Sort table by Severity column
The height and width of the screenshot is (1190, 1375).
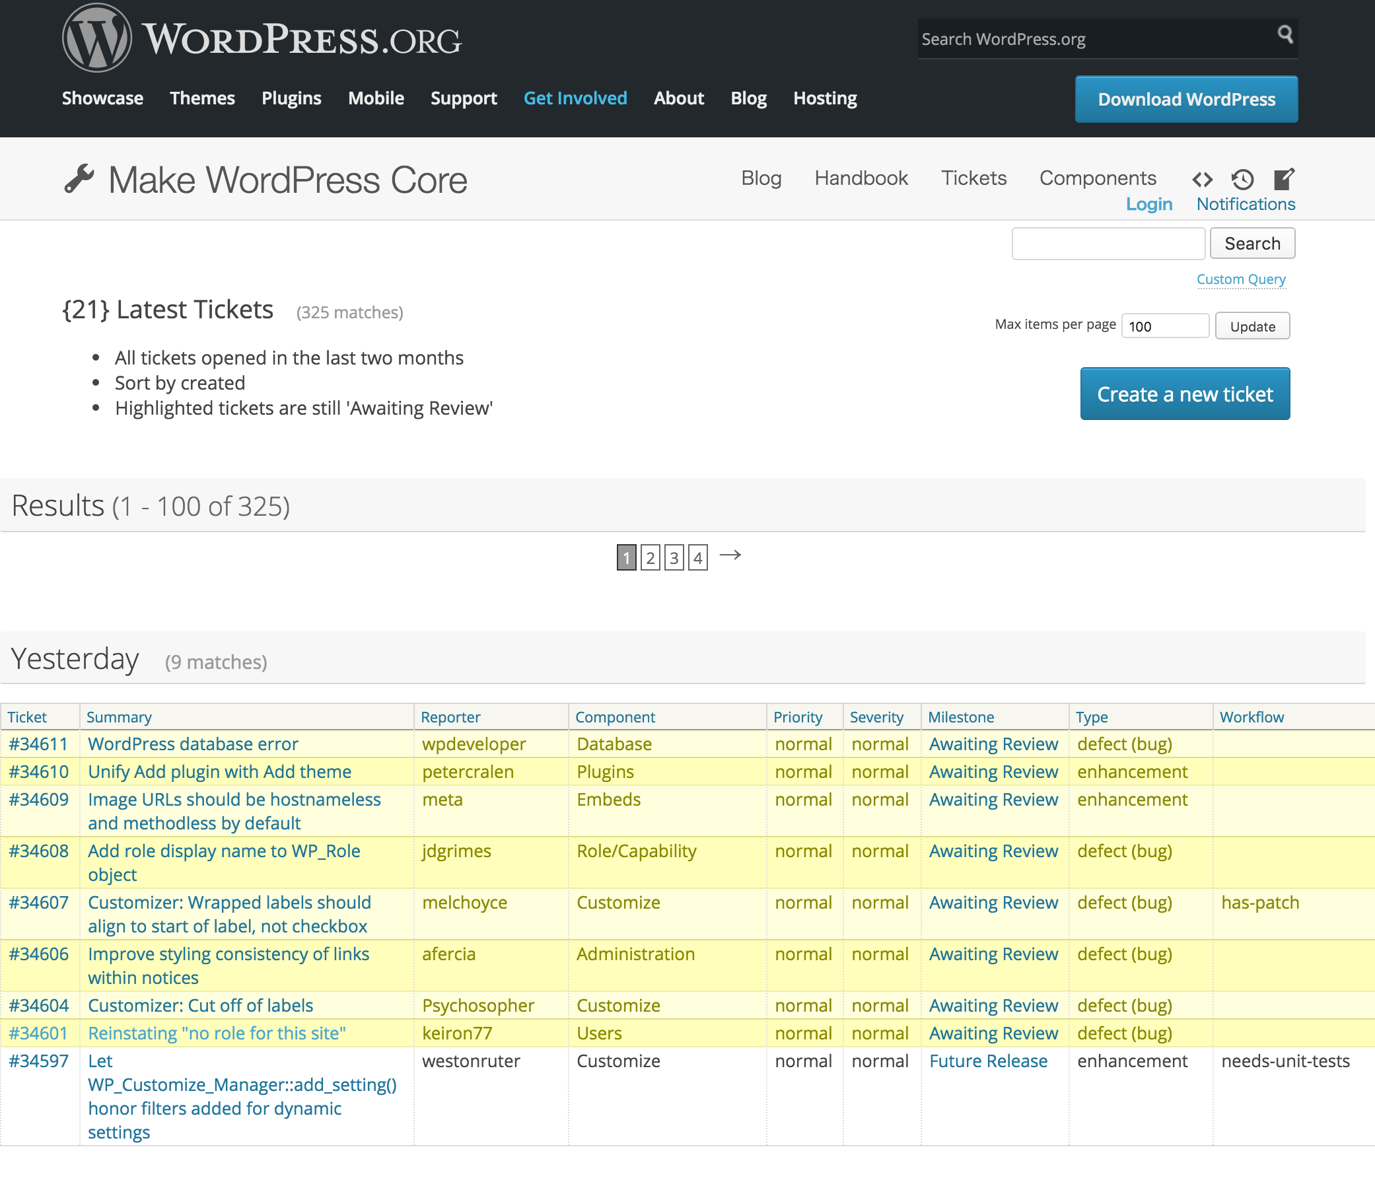click(876, 717)
